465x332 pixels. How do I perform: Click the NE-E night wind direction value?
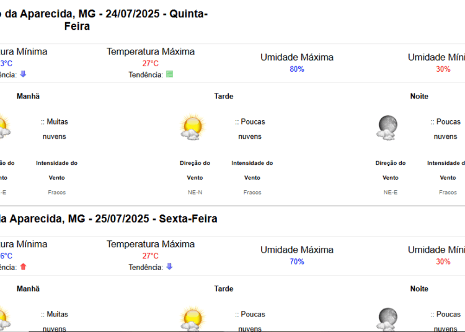[x=390, y=192]
